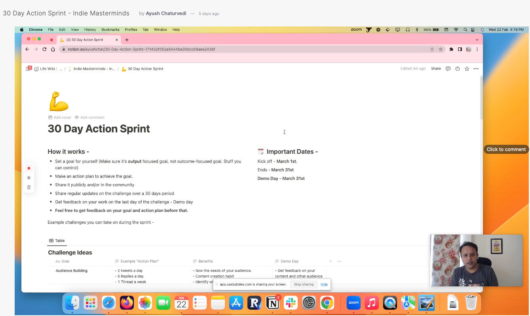530x316 pixels.
Task: Toggle Chrome side panel icon
Action: 460,49
